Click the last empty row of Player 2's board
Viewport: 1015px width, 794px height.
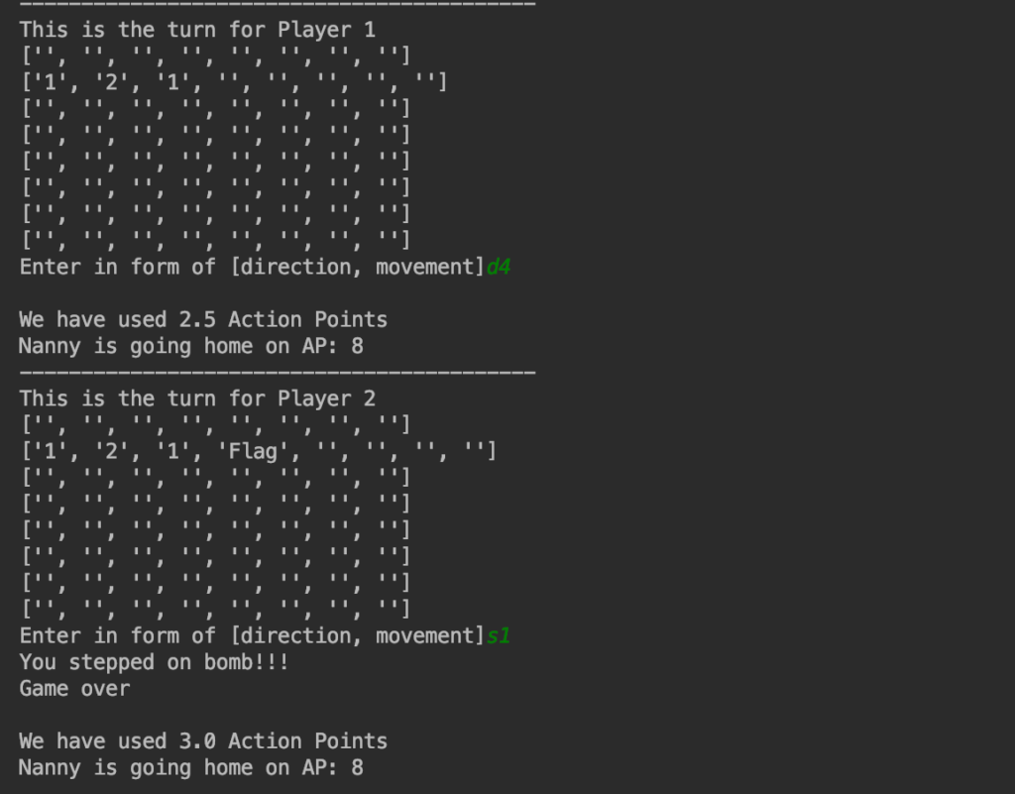(x=215, y=609)
